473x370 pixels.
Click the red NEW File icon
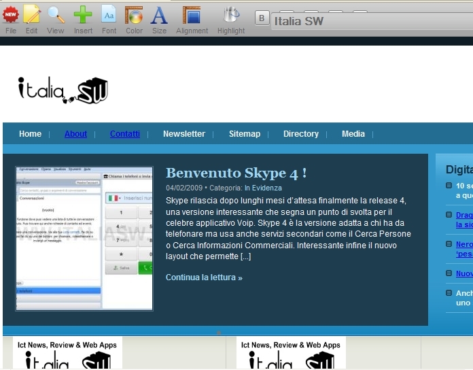coord(11,14)
